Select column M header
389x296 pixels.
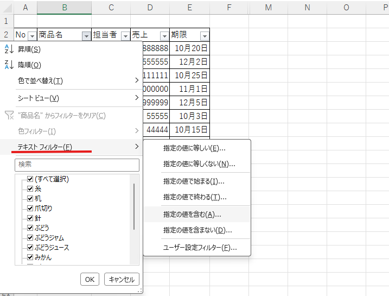(x=268, y=8)
